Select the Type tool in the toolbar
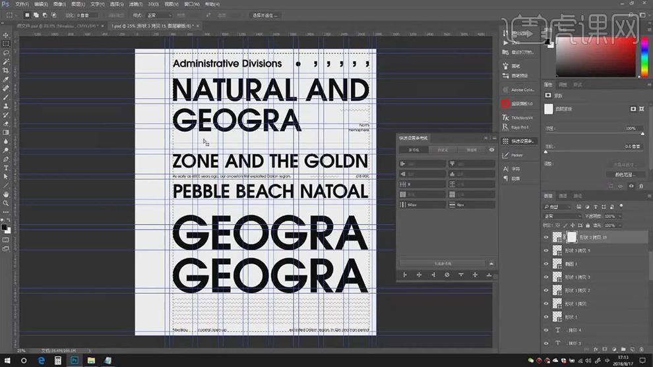This screenshot has width=653, height=367. [6, 168]
